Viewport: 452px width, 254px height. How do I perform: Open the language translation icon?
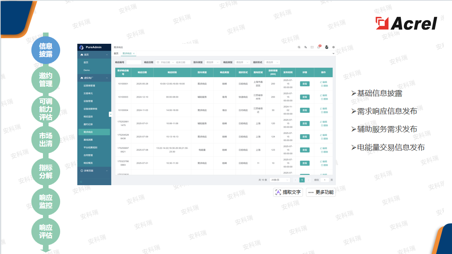coord(306,47)
